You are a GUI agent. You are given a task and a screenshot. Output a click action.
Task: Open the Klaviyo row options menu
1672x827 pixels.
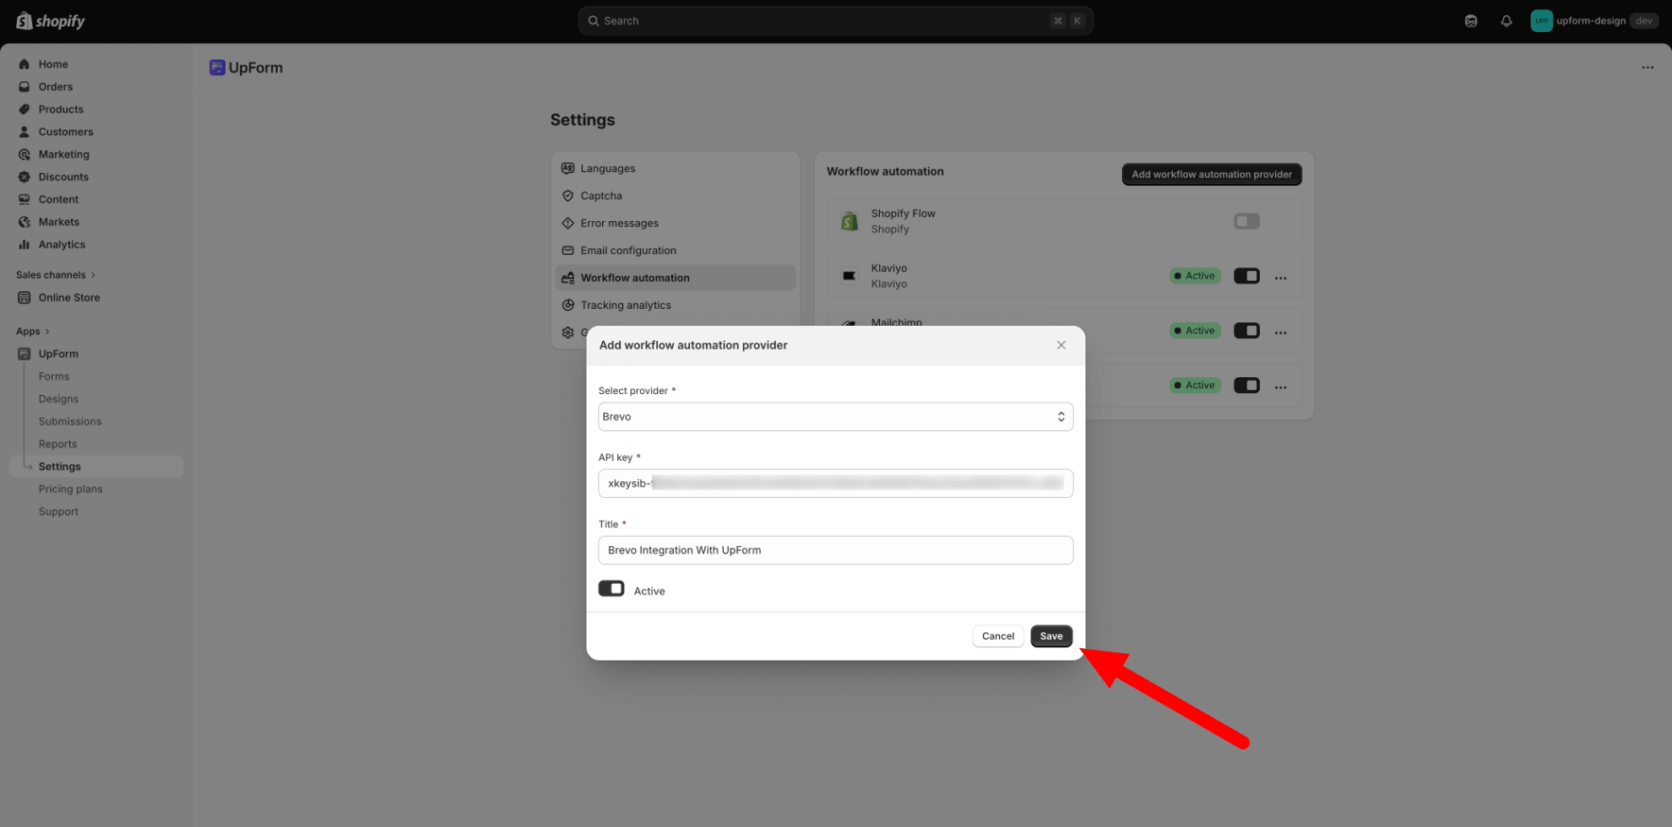click(1281, 278)
